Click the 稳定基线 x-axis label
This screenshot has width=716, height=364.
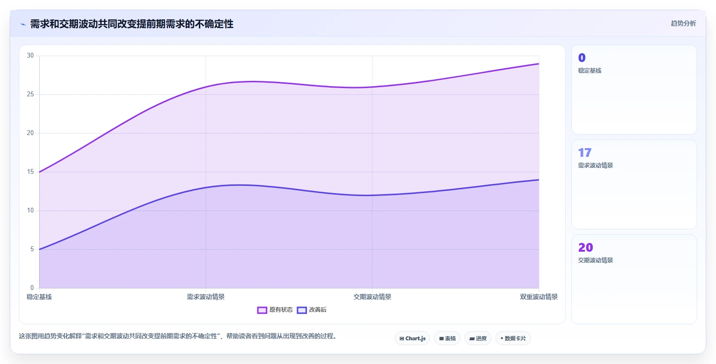tap(39, 297)
